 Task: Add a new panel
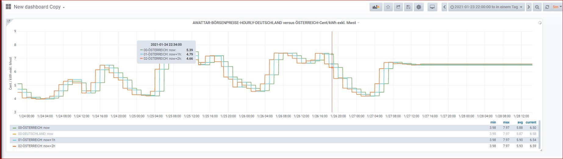(x=376, y=7)
